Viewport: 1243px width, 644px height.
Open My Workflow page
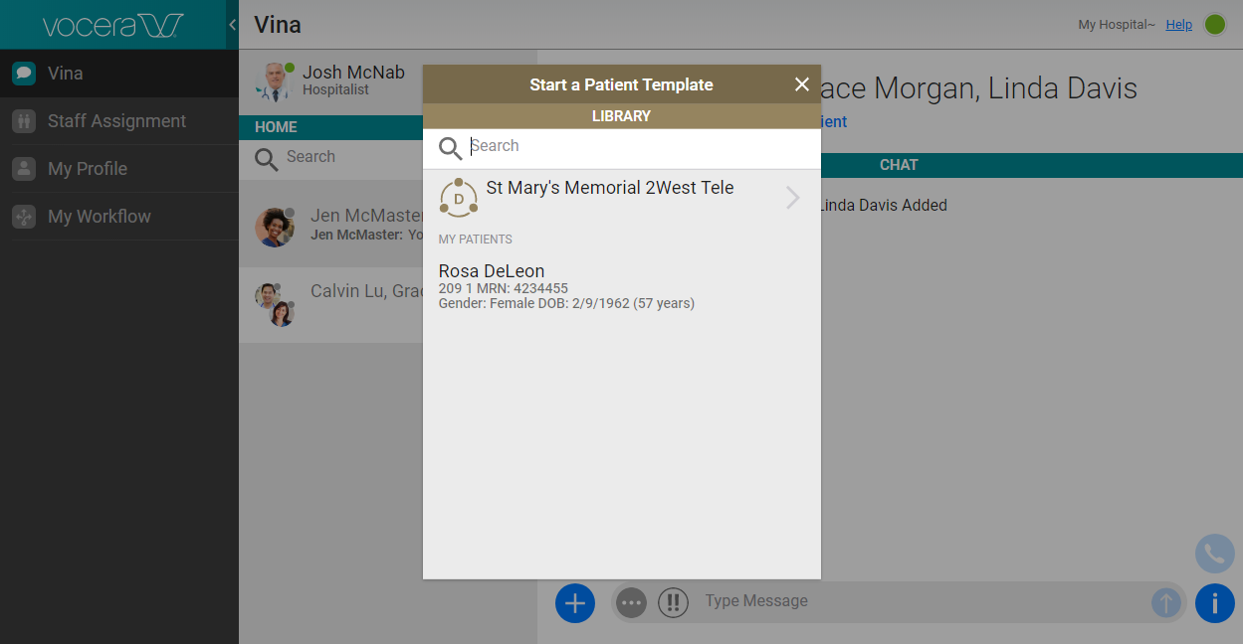[x=100, y=217]
